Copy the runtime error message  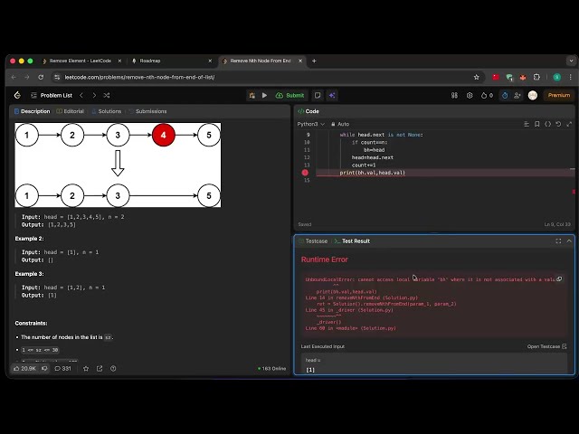559,279
